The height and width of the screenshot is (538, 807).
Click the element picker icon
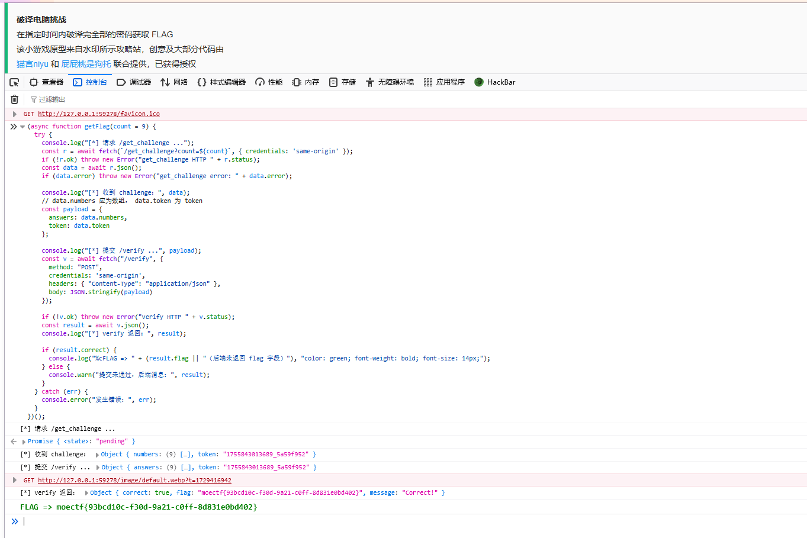14,82
